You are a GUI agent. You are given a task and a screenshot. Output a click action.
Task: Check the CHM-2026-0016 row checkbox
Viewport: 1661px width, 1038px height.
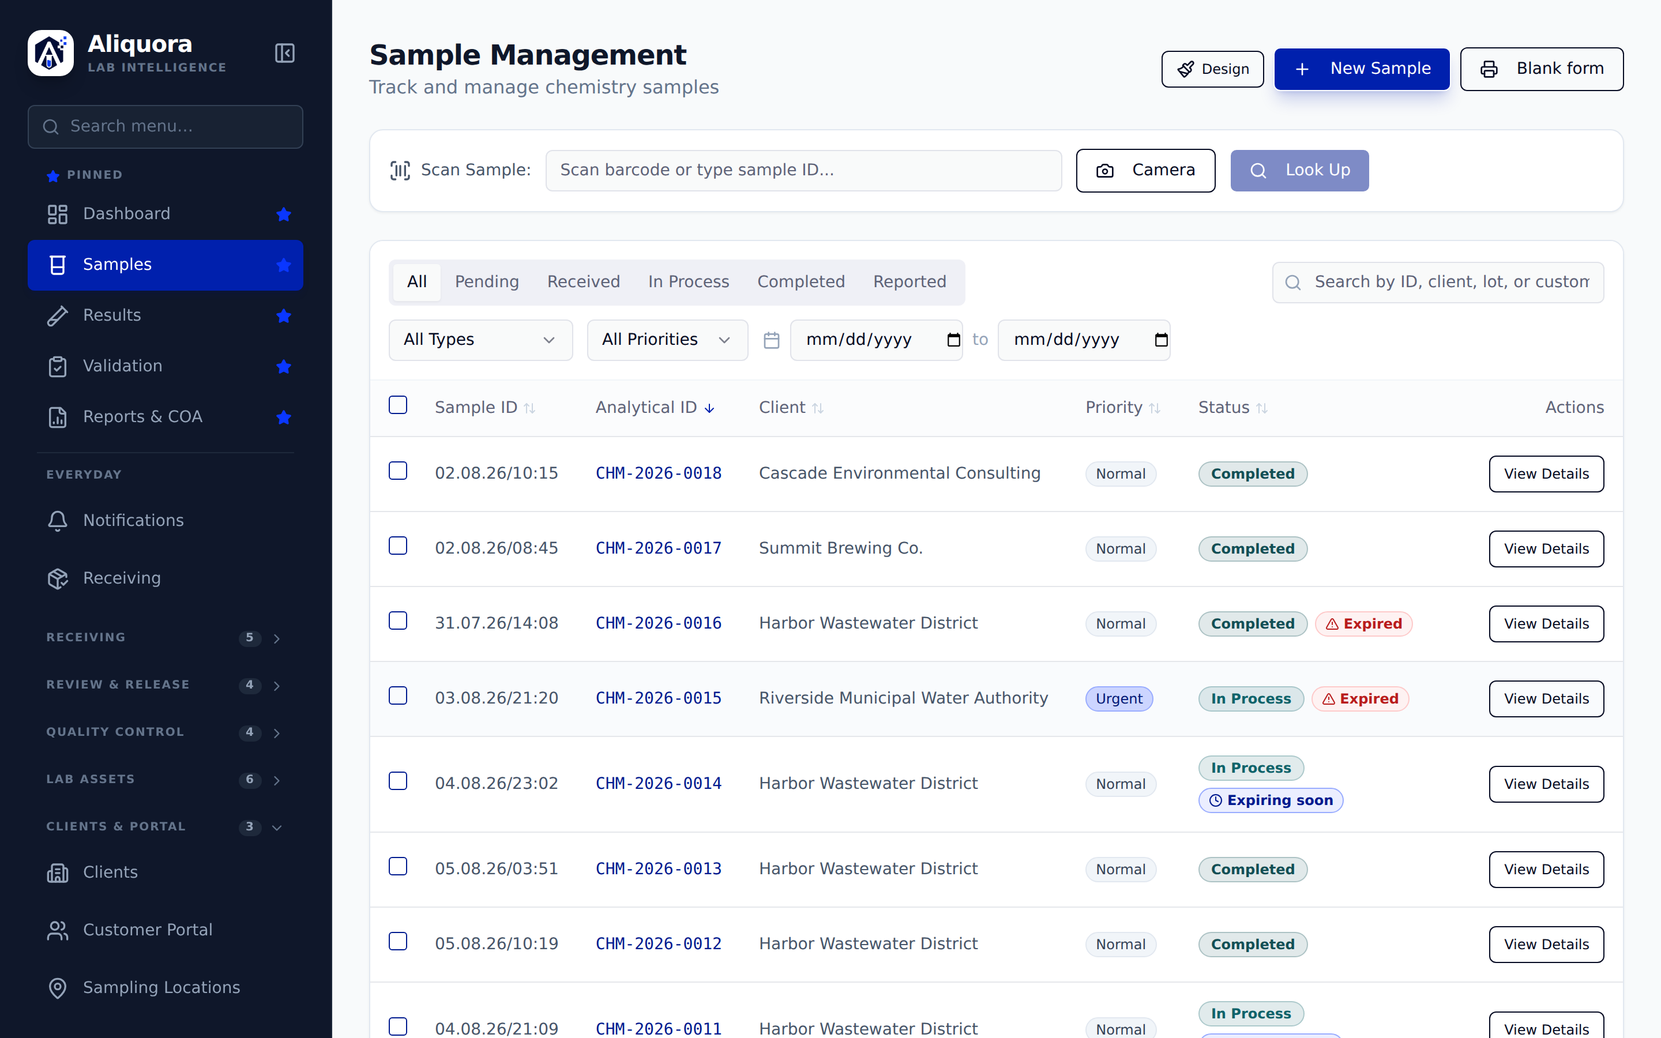[x=398, y=620]
